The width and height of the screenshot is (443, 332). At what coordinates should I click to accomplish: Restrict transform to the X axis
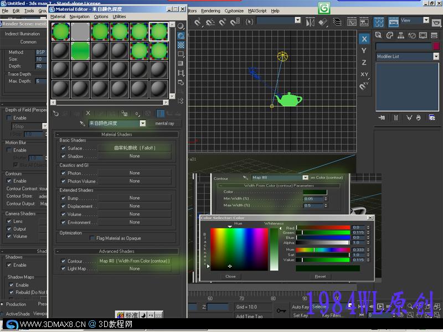[x=364, y=39]
